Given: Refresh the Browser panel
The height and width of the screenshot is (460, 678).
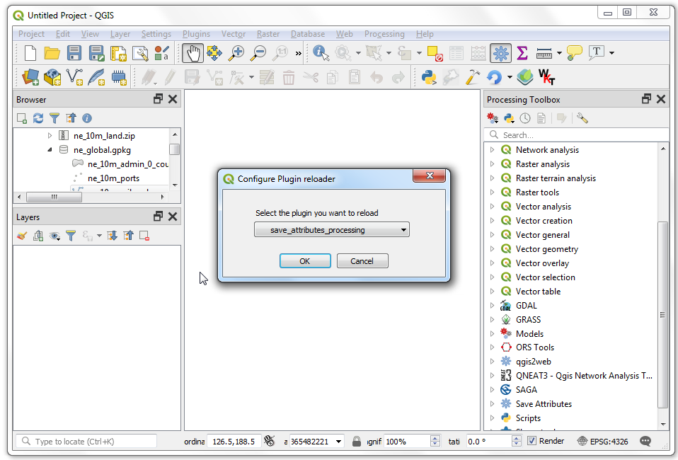Looking at the screenshot, I should tap(38, 118).
